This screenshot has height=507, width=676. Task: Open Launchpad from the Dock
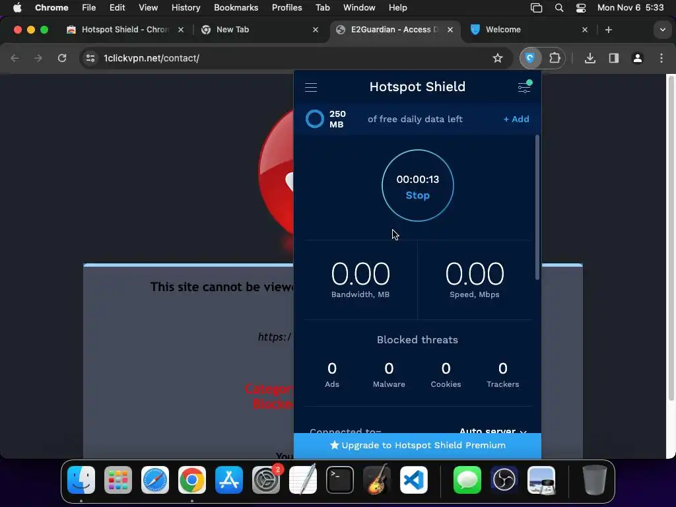[118, 480]
